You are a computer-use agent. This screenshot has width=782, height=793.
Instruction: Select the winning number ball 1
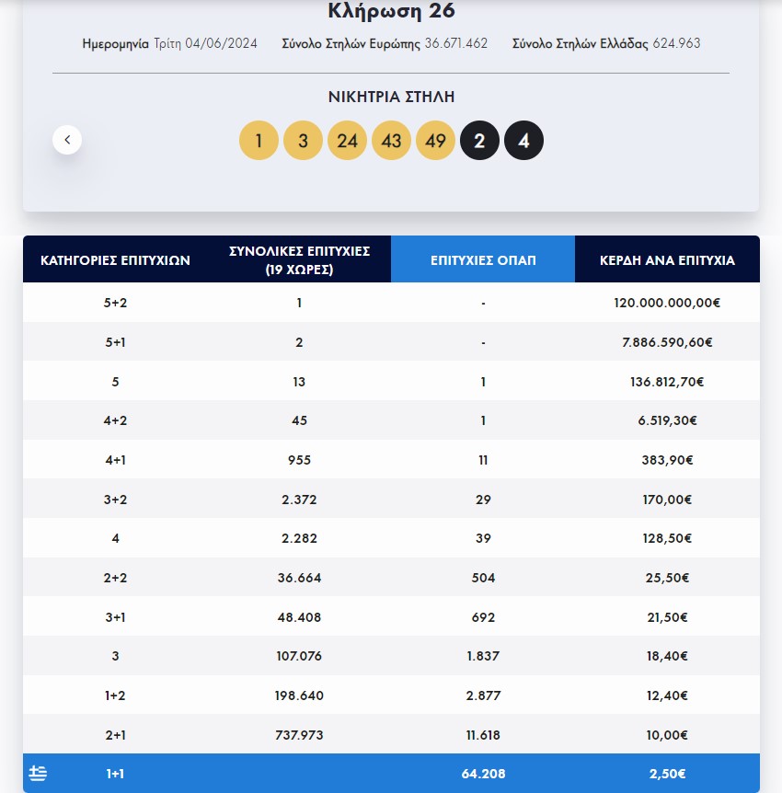click(x=259, y=140)
